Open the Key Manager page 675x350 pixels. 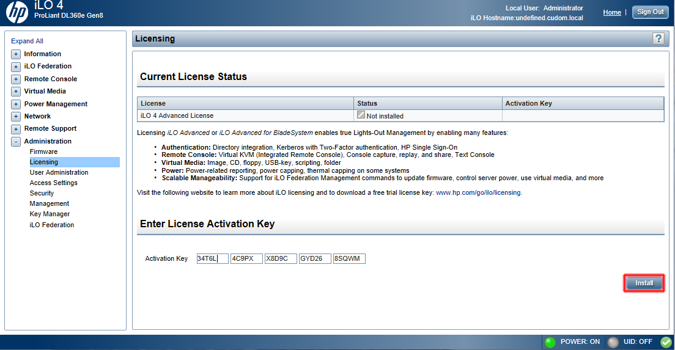pos(50,214)
